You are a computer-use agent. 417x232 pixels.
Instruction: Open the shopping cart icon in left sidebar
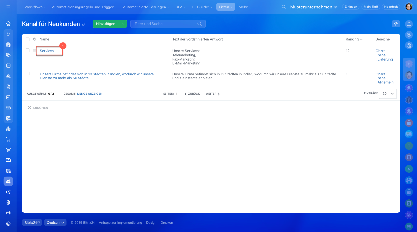point(8,139)
